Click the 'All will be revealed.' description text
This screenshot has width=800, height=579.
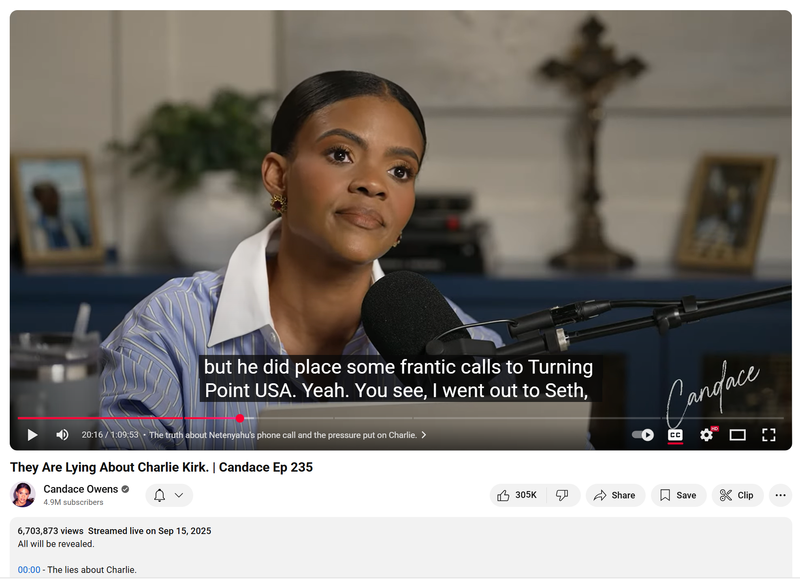click(56, 544)
